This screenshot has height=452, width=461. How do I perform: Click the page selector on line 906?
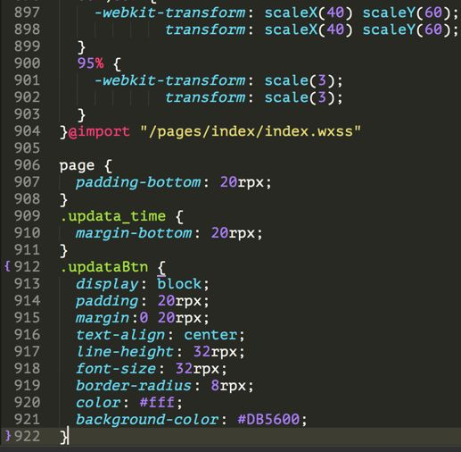pyautogui.click(x=77, y=166)
